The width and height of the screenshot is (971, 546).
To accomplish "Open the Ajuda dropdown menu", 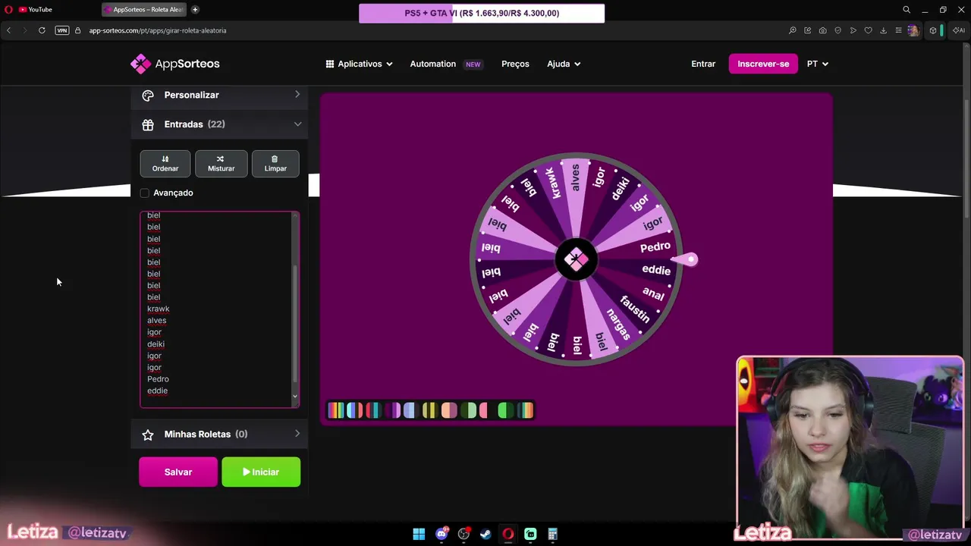I will tap(564, 64).
